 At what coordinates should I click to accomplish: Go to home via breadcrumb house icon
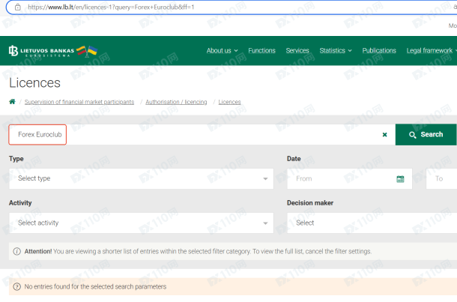pyautogui.click(x=12, y=102)
